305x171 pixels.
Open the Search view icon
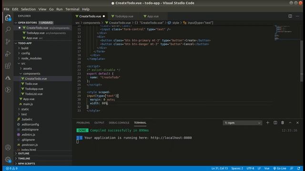8,29
